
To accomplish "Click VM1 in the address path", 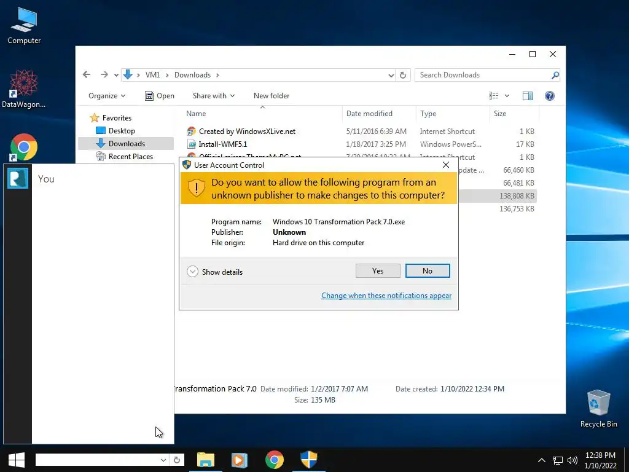I will 152,75.
